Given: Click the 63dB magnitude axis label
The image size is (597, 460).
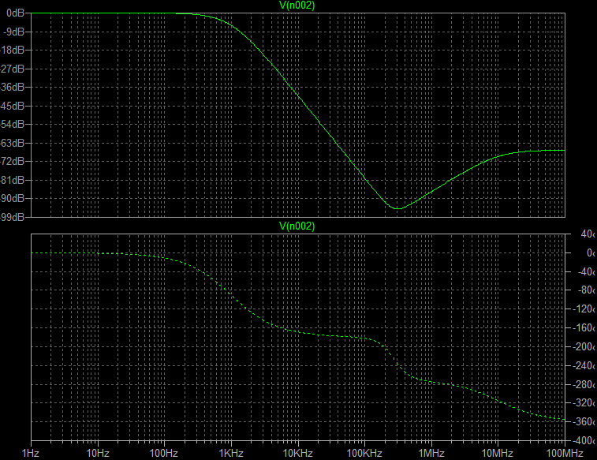Looking at the screenshot, I should point(13,143).
